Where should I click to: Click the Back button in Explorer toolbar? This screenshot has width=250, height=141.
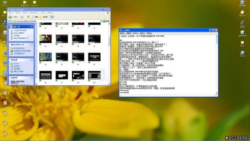(13, 17)
